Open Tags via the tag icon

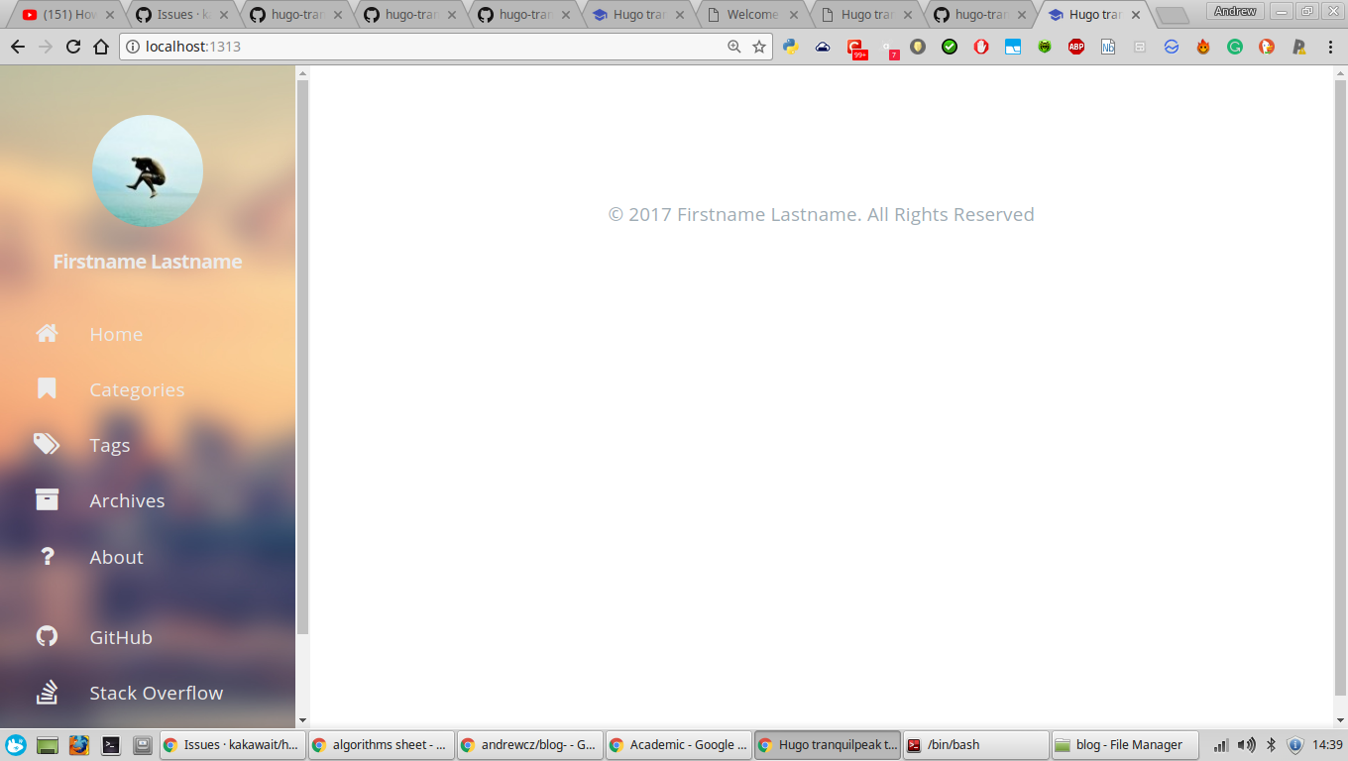click(47, 444)
